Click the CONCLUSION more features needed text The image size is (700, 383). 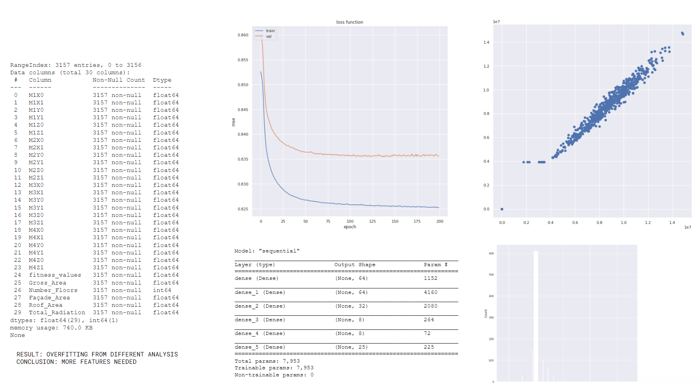[x=76, y=362]
